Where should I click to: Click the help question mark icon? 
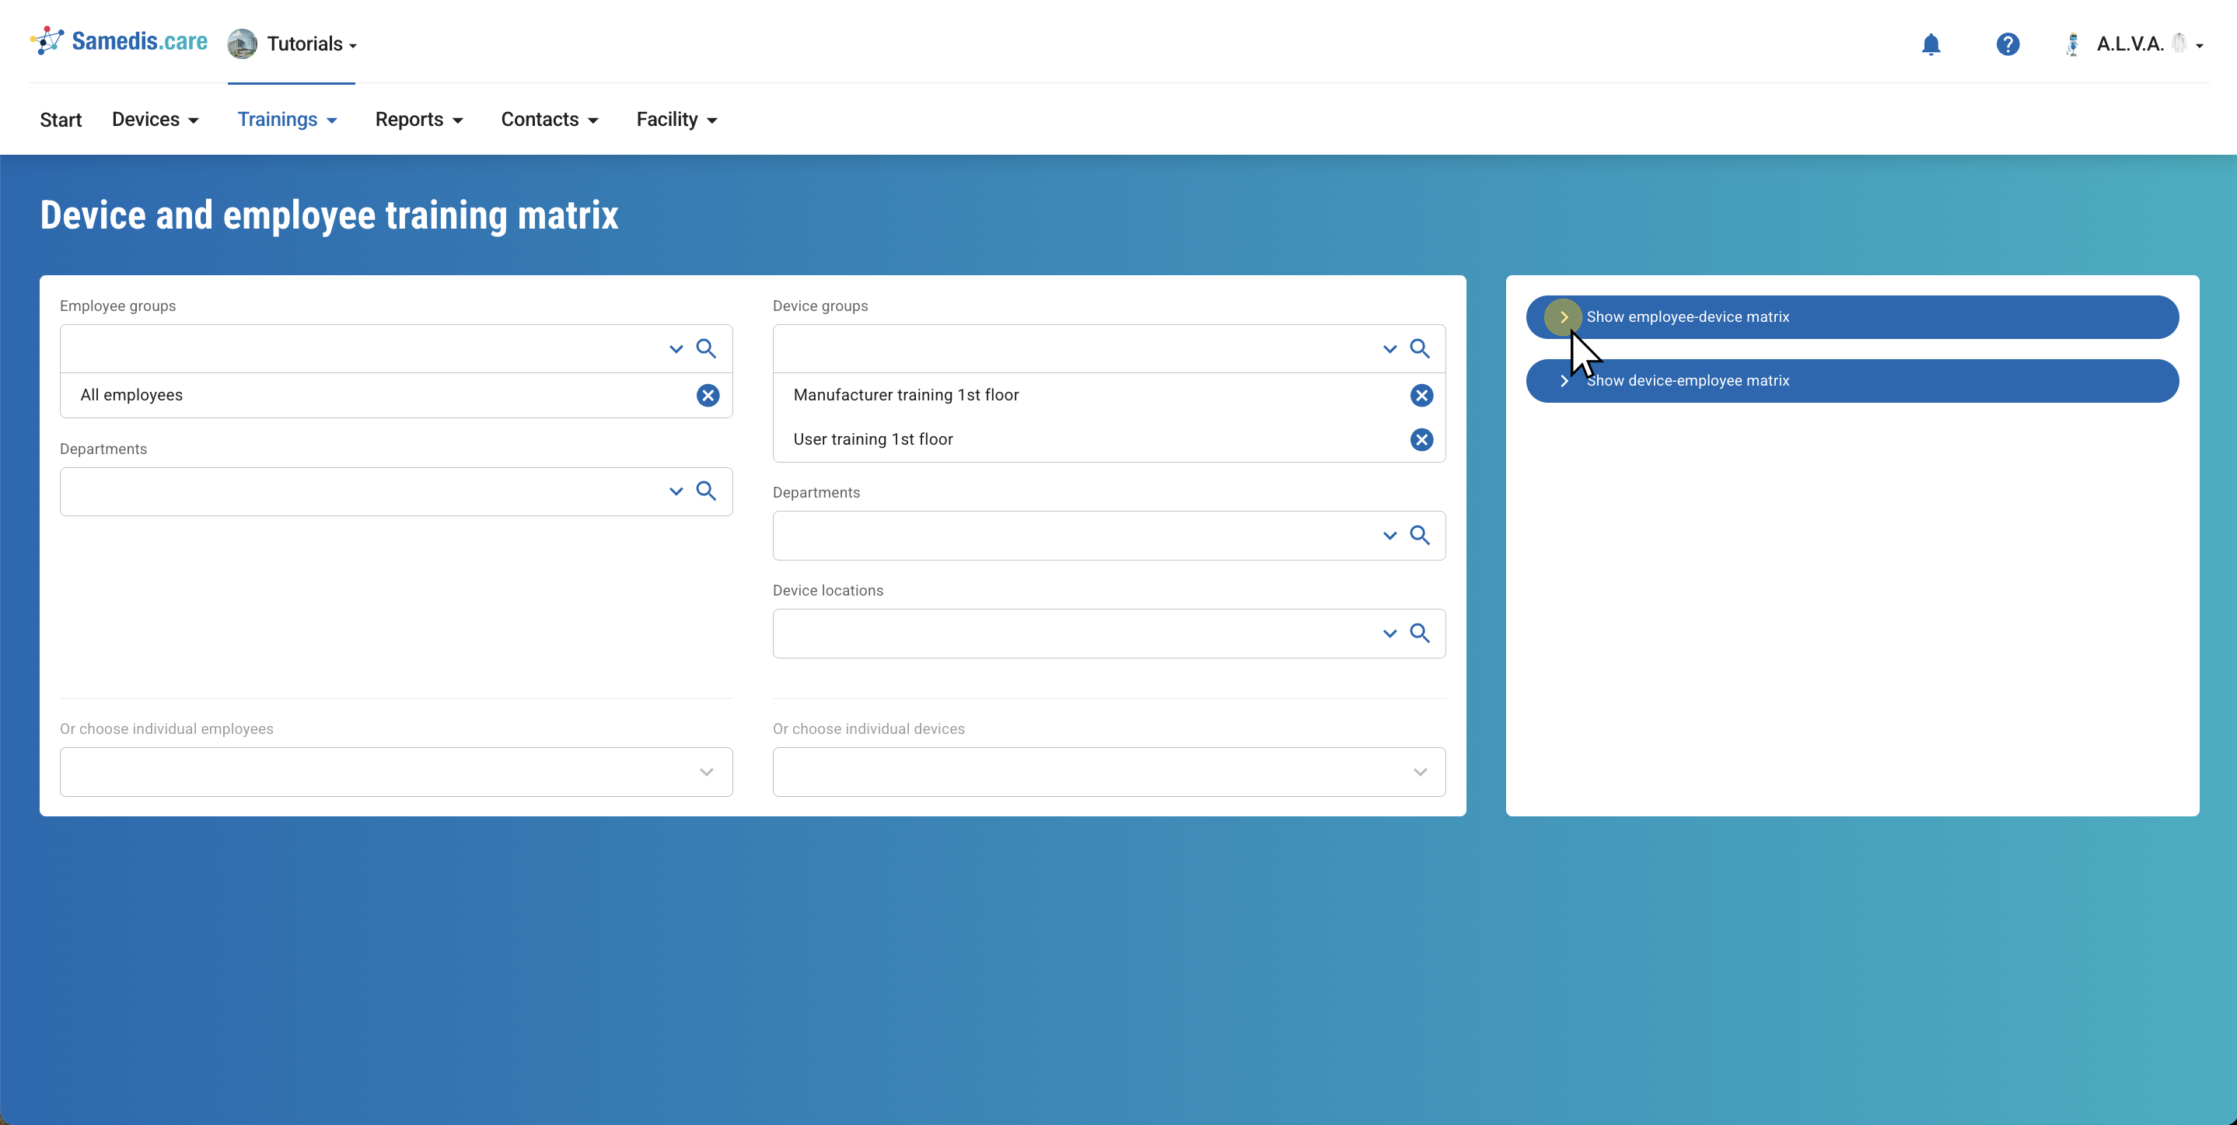click(x=2007, y=44)
